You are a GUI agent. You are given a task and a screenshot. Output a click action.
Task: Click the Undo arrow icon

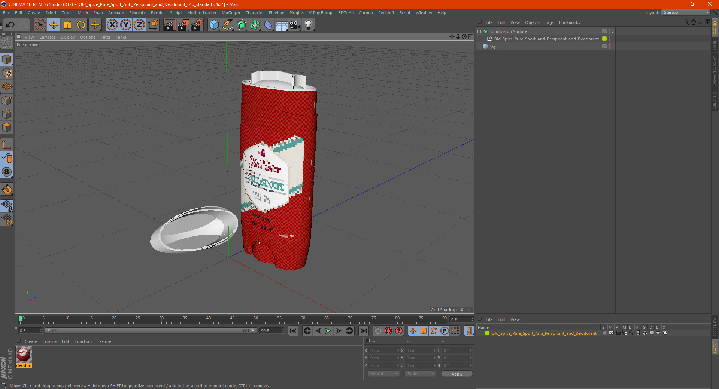[x=10, y=25]
